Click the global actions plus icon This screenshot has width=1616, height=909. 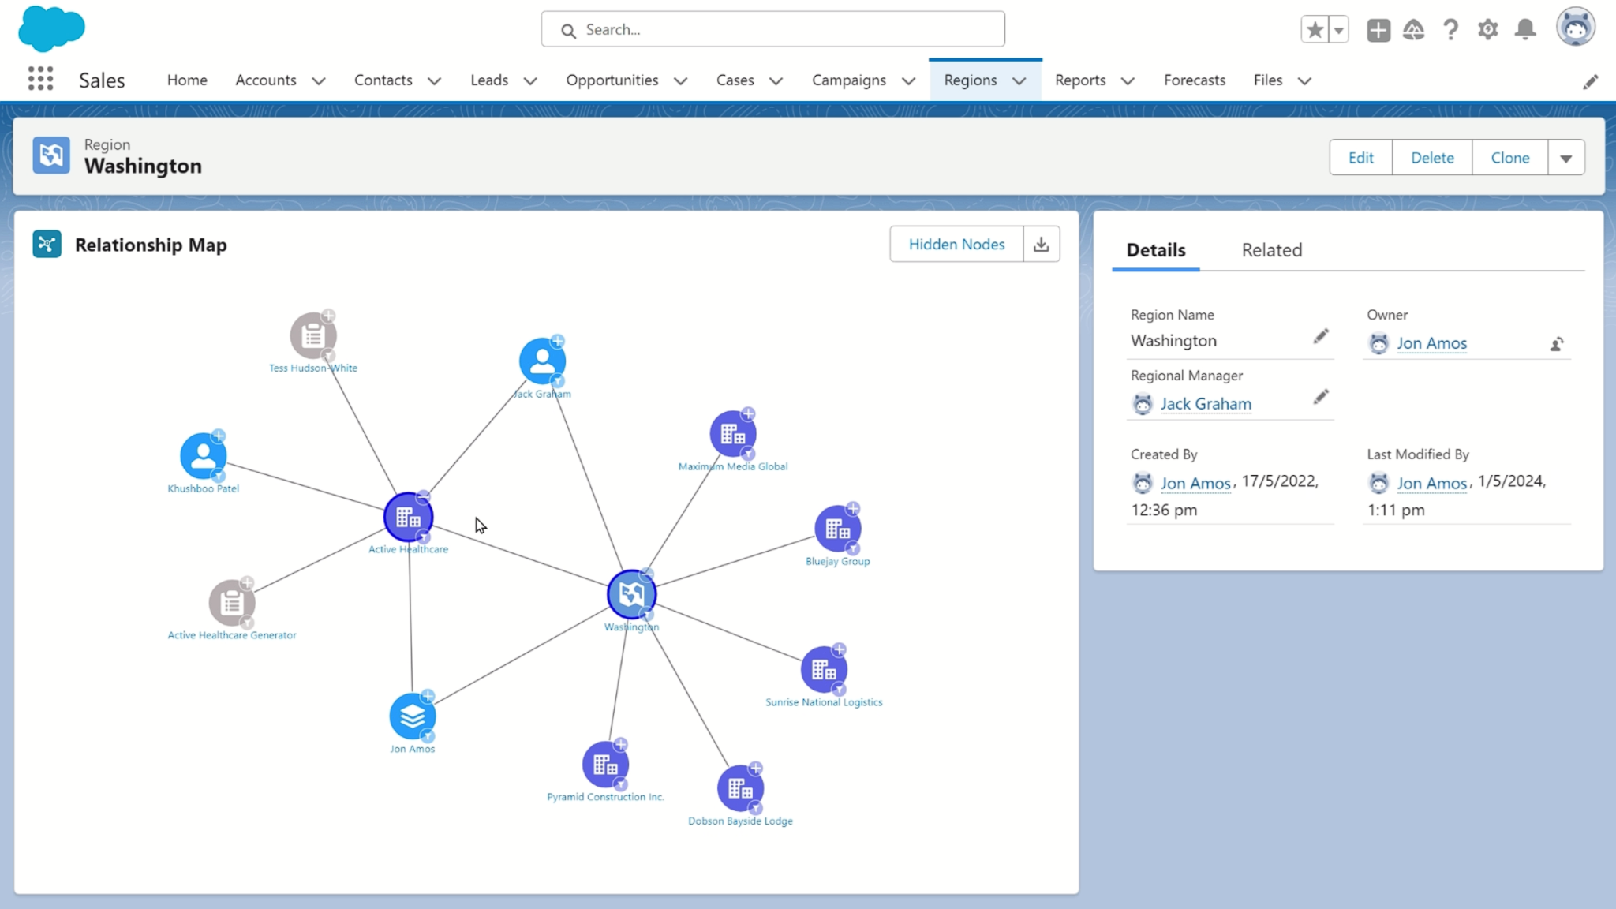1378,29
